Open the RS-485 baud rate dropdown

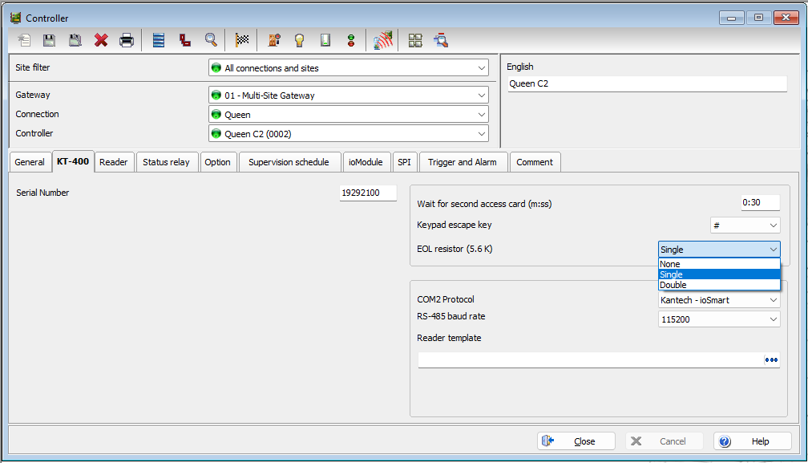click(x=719, y=319)
